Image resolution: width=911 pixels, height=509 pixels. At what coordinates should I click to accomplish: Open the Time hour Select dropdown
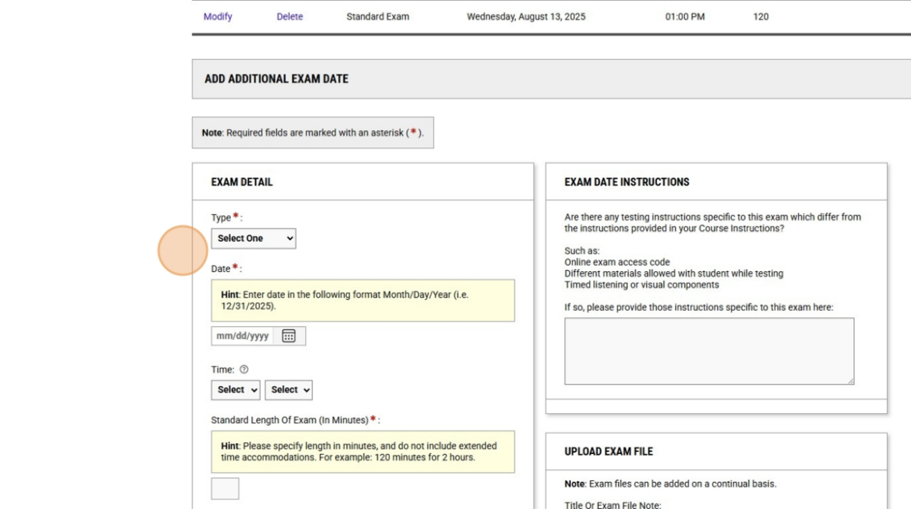tap(236, 390)
